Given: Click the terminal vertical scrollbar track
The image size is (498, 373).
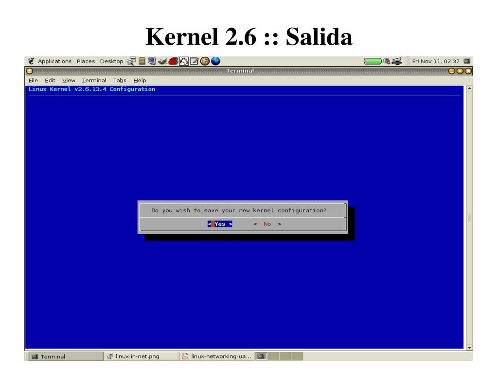Looking at the screenshot, I should [x=469, y=218].
